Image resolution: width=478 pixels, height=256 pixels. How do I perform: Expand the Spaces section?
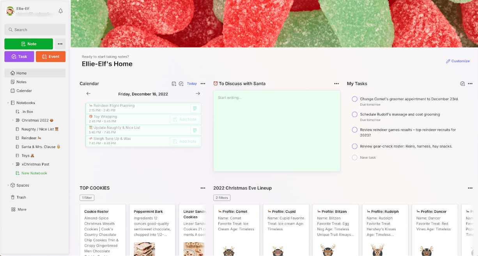9,185
